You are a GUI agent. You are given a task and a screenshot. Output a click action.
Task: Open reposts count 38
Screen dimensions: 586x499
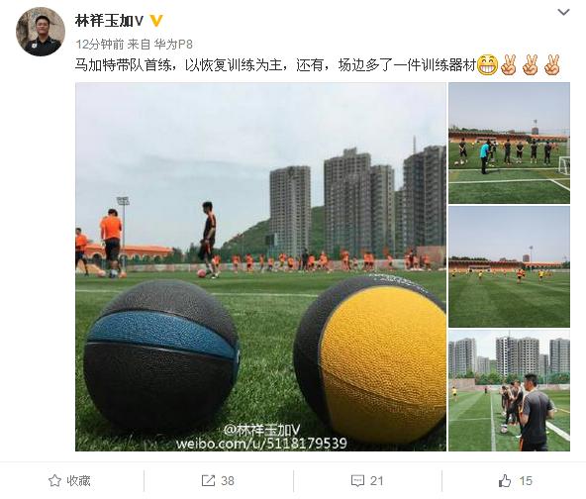pyautogui.click(x=228, y=481)
